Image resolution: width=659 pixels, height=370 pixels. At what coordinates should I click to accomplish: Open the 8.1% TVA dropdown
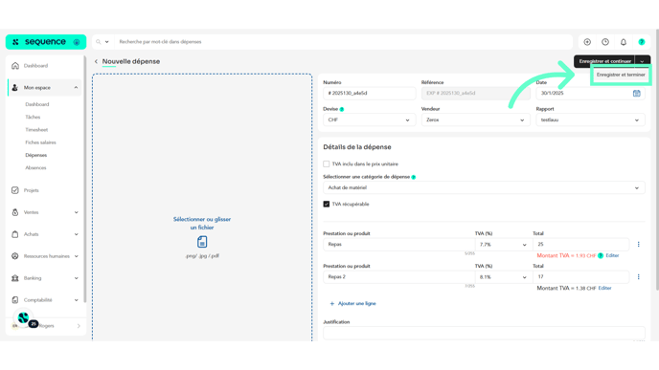click(504, 277)
